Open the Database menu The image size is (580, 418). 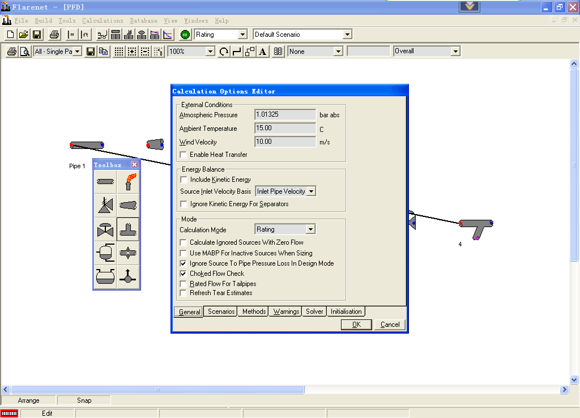pos(143,21)
